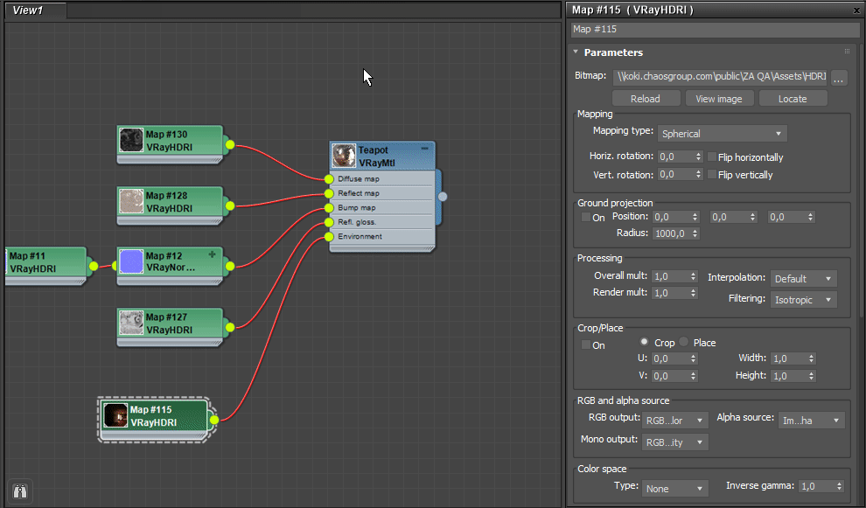Click Map #130 node thumbnail
This screenshot has width=866, height=508.
click(131, 140)
